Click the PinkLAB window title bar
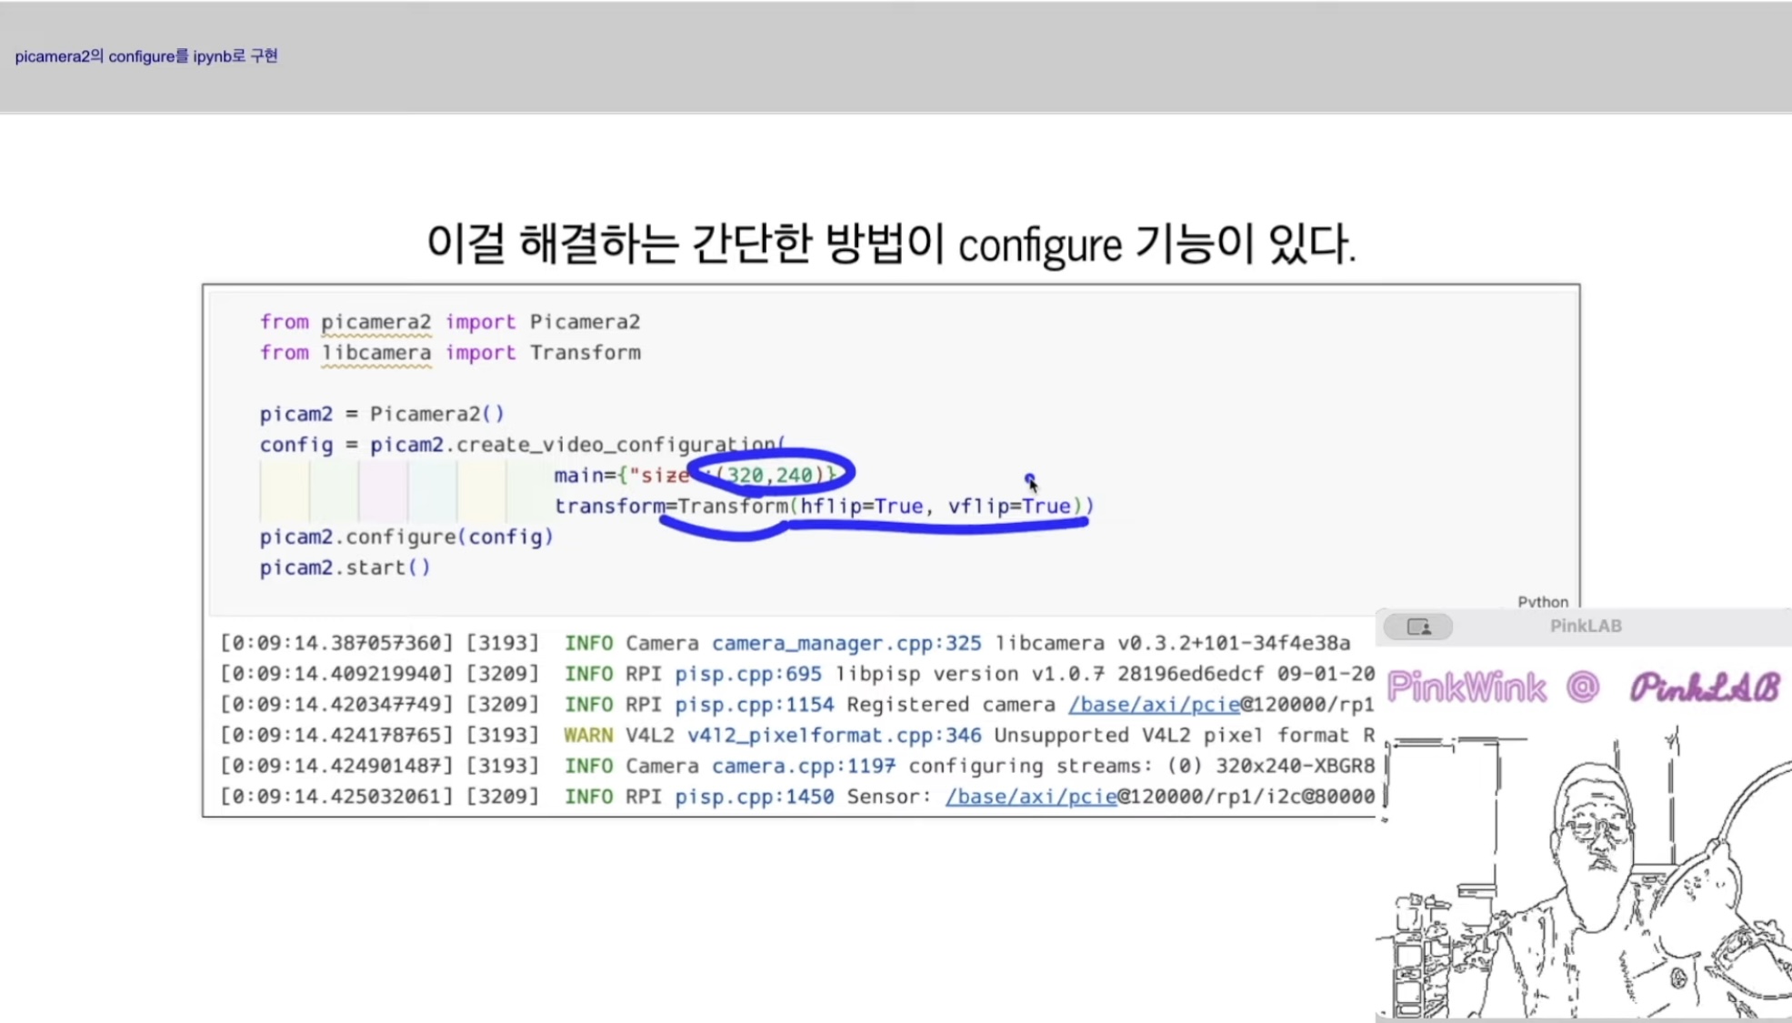 click(x=1585, y=627)
